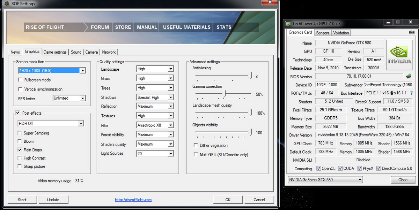The width and height of the screenshot is (419, 210).
Task: Click the Bus Interface question mark icon
Action: 411,93
